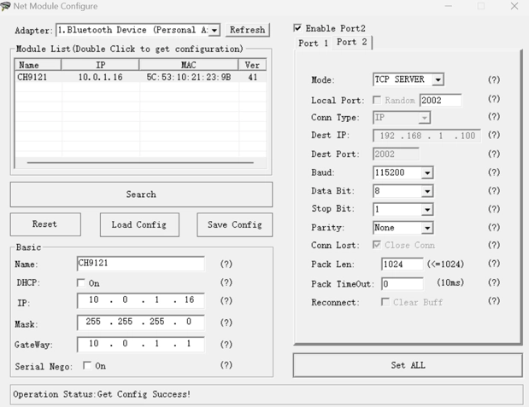The height and width of the screenshot is (407, 529).
Task: Open the Stop Bit dropdown
Action: (427, 210)
